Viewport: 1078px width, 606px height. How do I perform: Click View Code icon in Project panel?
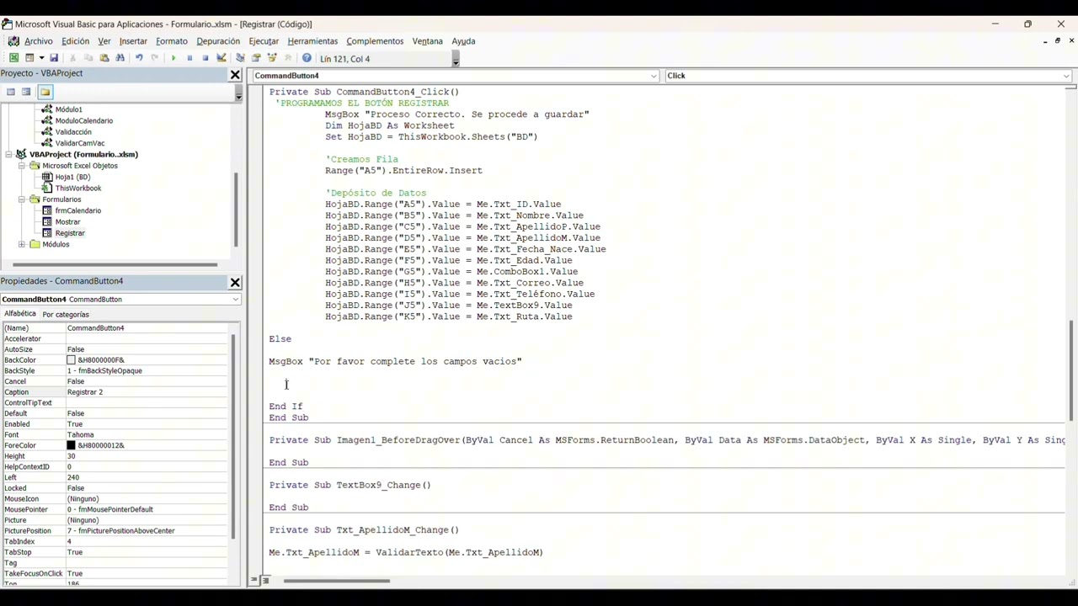coord(11,92)
